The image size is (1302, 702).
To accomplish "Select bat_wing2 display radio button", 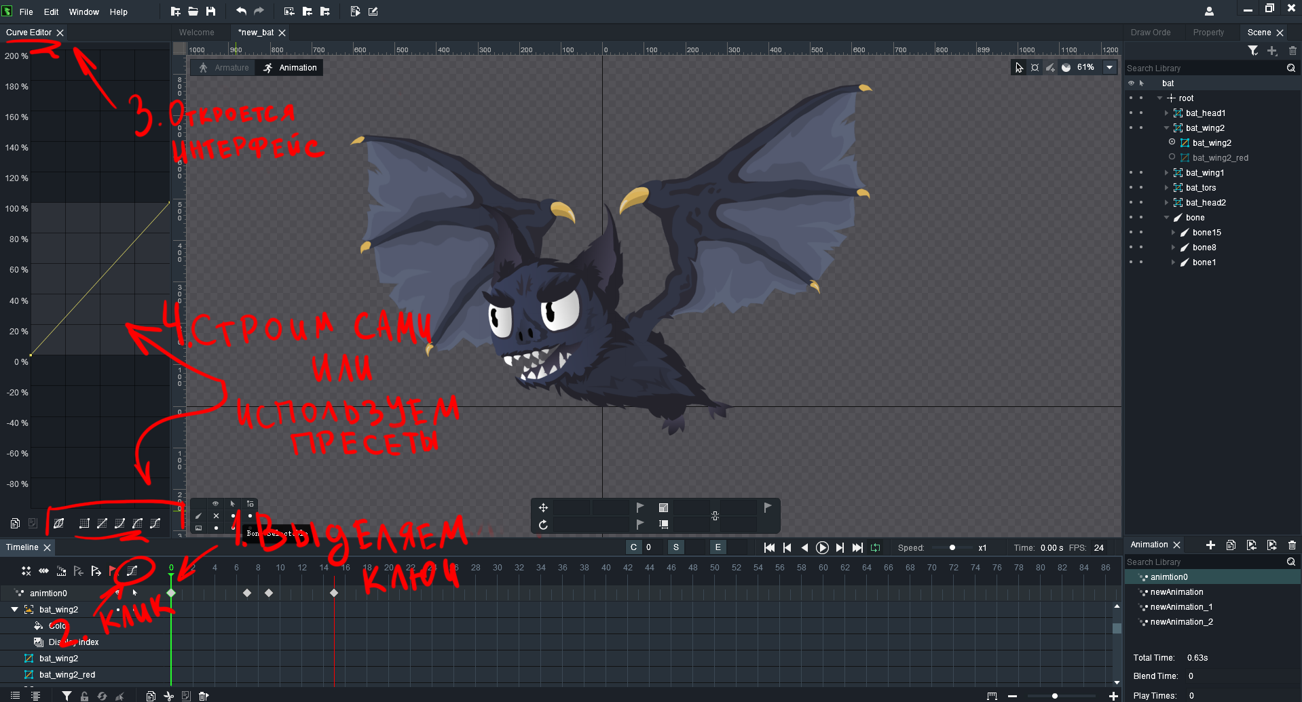I will pyautogui.click(x=1172, y=142).
